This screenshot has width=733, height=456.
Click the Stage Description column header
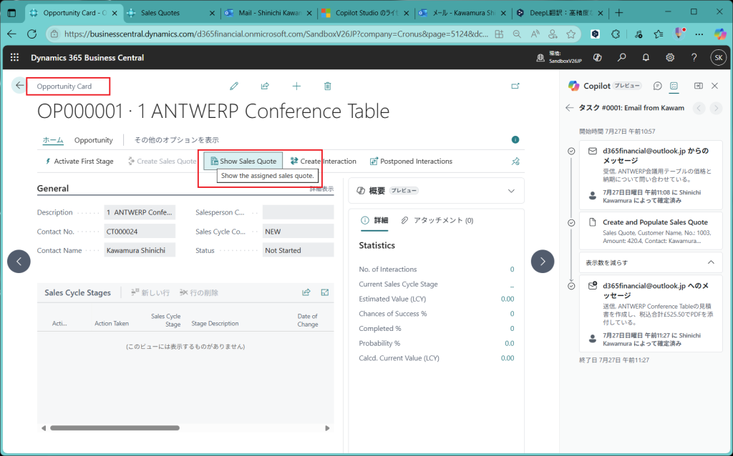tap(215, 324)
